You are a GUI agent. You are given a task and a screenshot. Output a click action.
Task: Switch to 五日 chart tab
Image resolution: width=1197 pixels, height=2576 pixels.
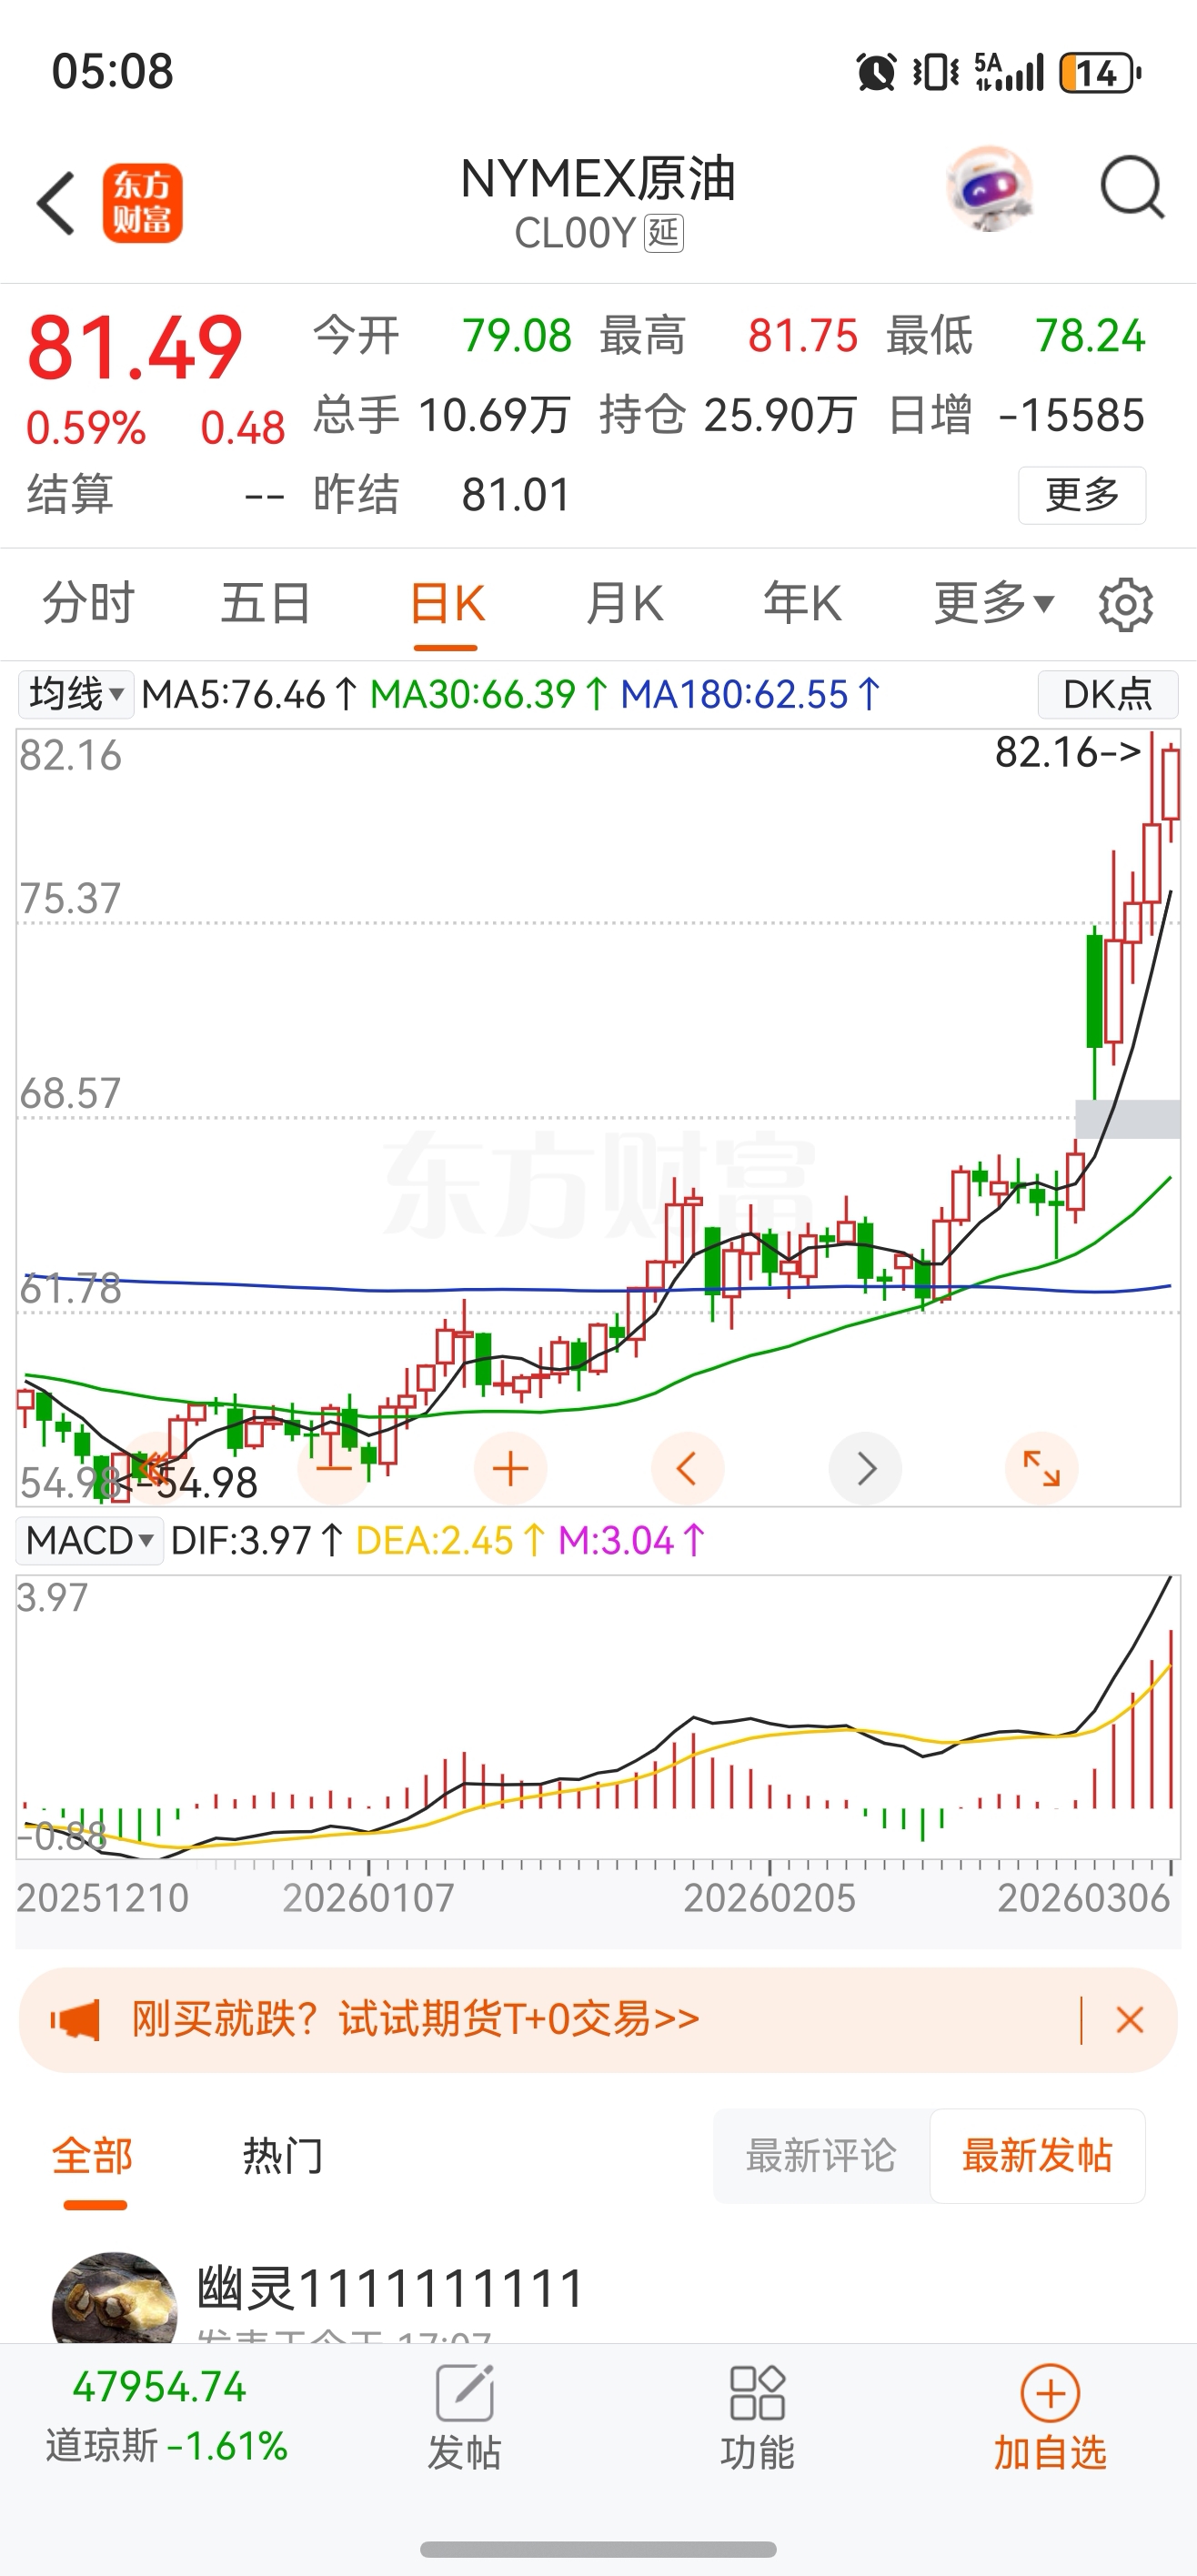(x=266, y=603)
